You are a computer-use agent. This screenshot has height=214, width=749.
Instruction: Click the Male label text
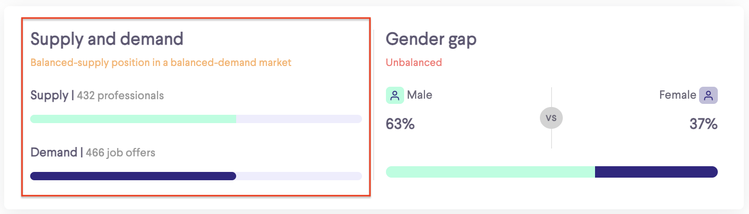420,95
